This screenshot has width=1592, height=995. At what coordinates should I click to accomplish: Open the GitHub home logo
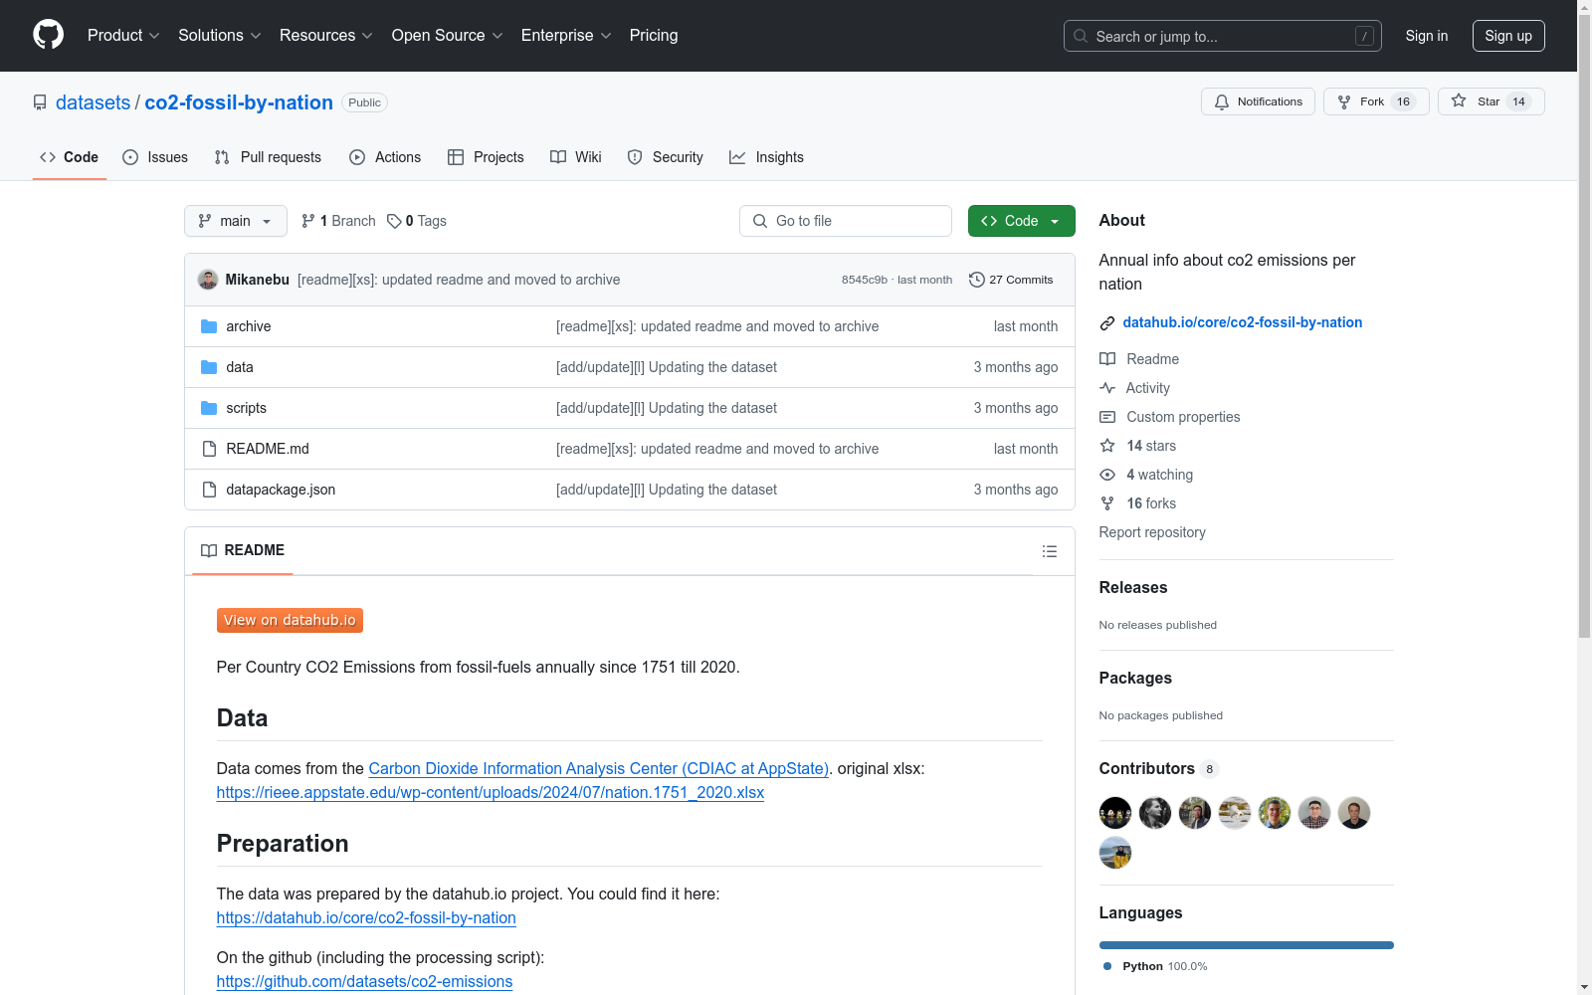click(x=48, y=35)
